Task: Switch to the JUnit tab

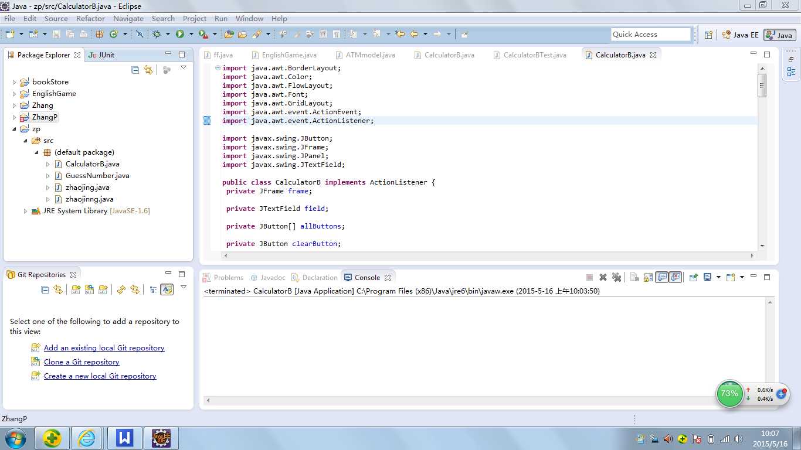Action: [101, 54]
